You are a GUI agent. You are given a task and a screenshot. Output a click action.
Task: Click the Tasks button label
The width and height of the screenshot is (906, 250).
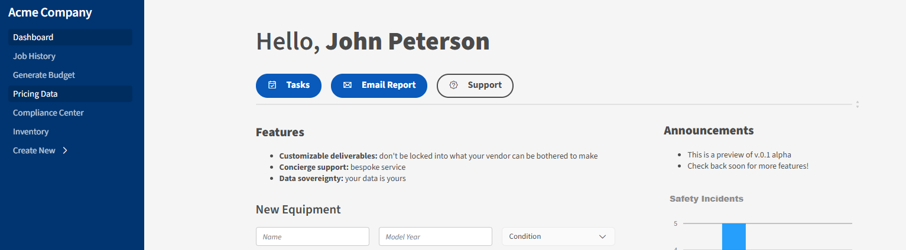298,85
